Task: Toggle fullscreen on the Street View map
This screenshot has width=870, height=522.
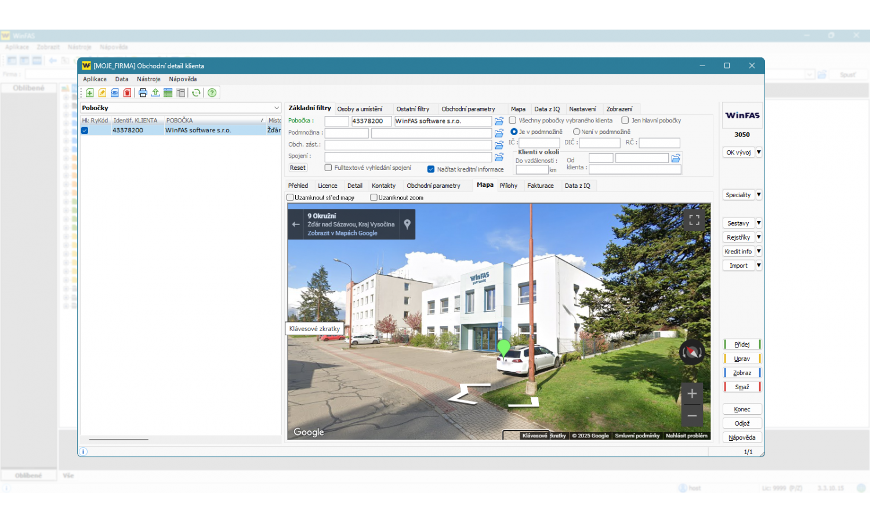Action: click(694, 220)
